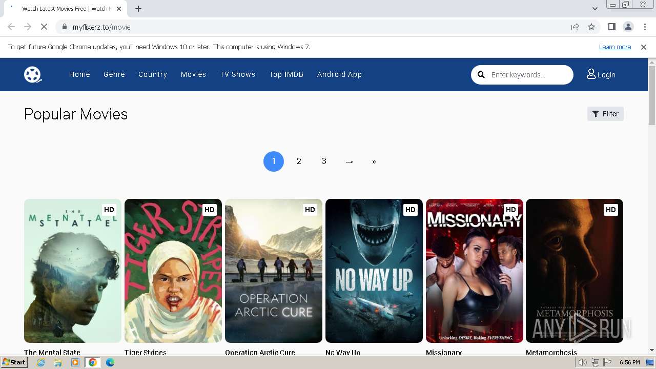
Task: Click the browser address bar URL
Action: coord(101,27)
